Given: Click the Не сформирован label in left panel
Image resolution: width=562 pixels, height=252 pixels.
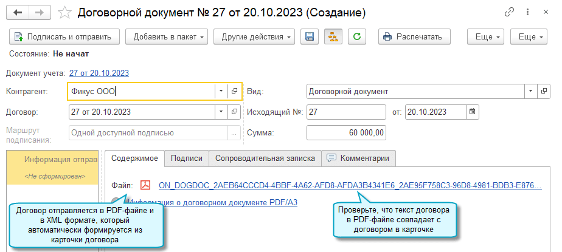Looking at the screenshot, I should [55, 176].
